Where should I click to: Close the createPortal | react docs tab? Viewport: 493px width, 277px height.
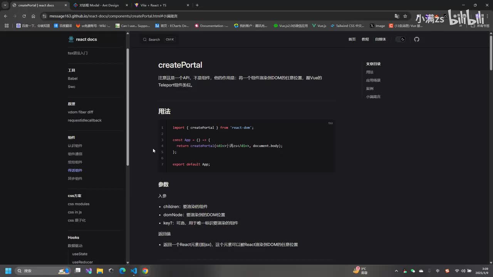(65, 5)
